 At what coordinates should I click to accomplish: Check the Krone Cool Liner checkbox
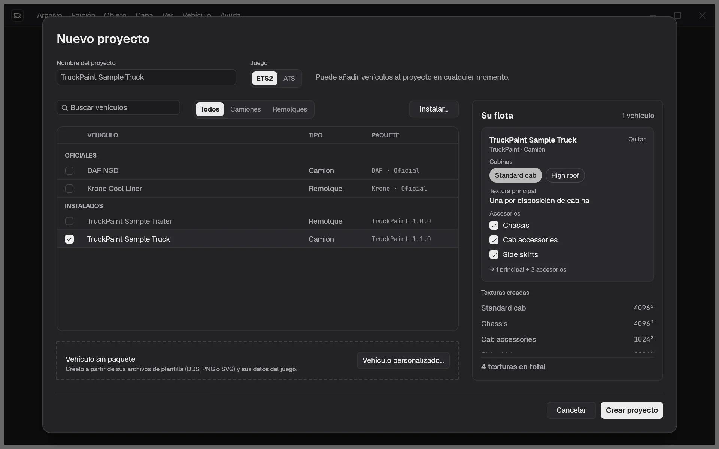(69, 189)
